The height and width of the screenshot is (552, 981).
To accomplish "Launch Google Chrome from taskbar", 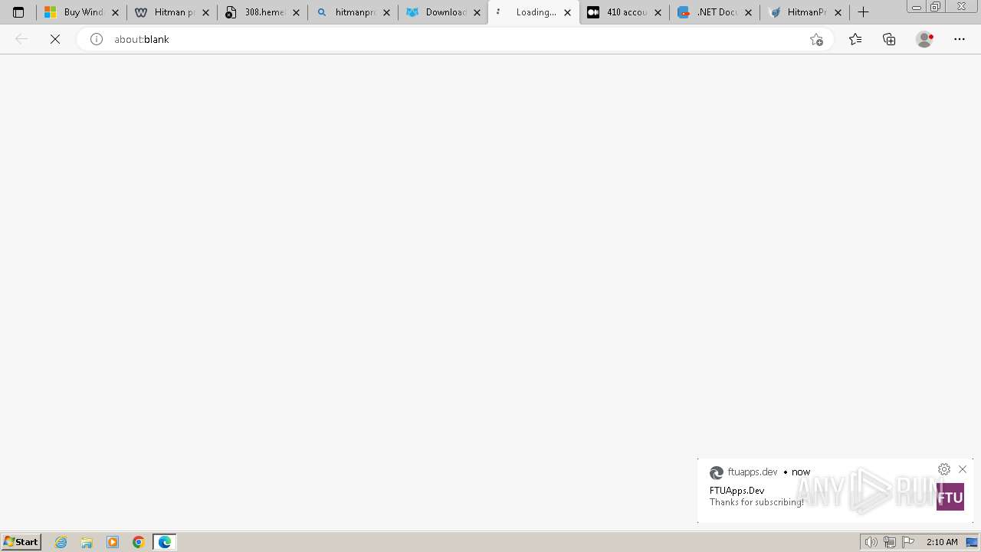I will click(x=139, y=542).
